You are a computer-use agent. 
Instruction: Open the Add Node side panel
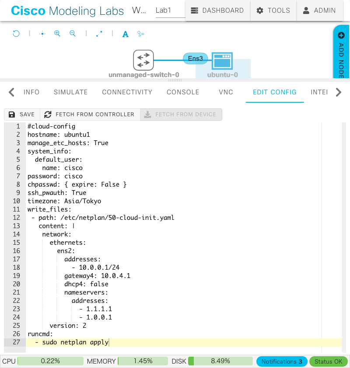pos(341,52)
